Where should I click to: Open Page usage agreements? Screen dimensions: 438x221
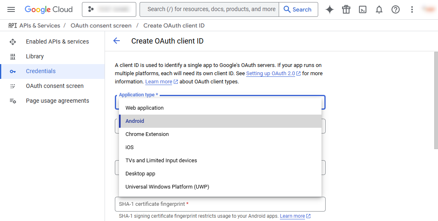click(x=53, y=101)
